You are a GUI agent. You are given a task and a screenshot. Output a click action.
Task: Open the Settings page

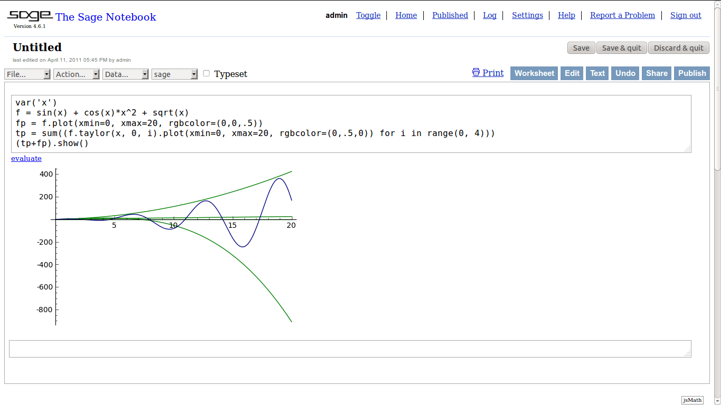point(527,15)
